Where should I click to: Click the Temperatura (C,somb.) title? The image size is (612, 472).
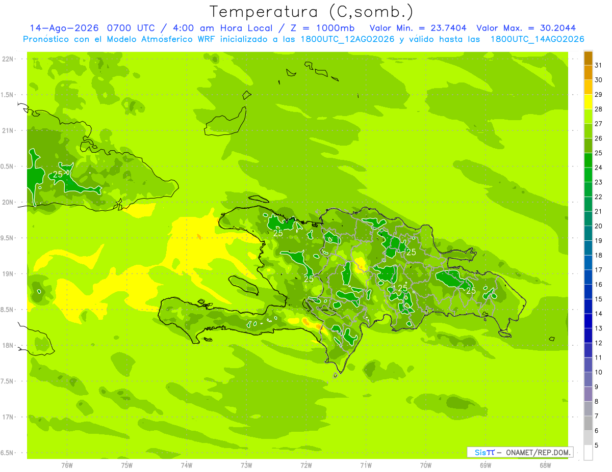pyautogui.click(x=312, y=12)
